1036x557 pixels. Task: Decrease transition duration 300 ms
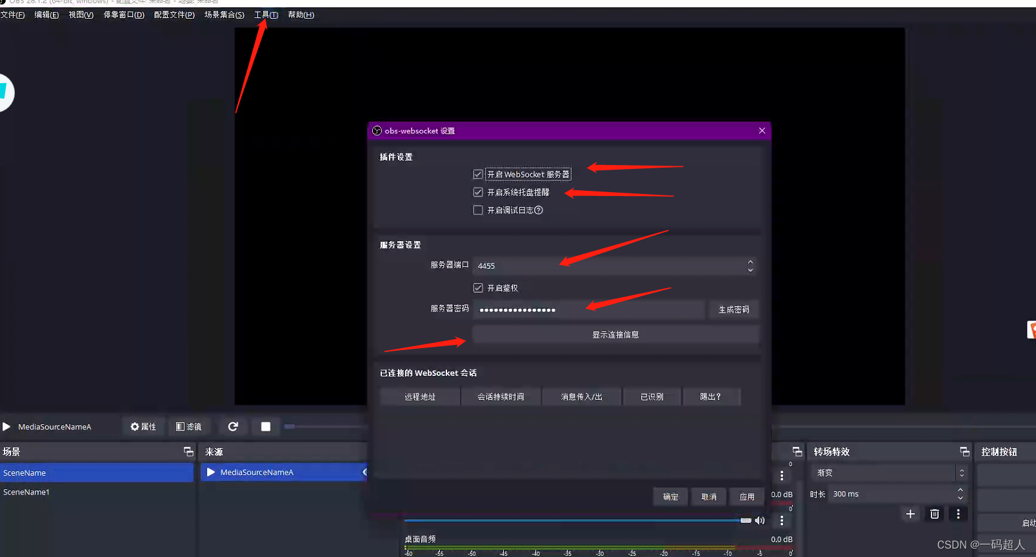point(960,498)
